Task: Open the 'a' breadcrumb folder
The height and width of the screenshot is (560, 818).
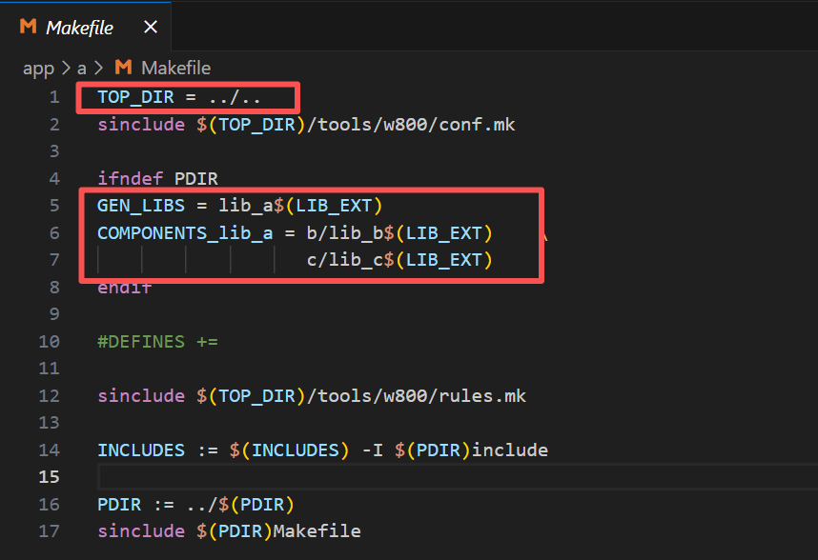Action: (x=81, y=68)
